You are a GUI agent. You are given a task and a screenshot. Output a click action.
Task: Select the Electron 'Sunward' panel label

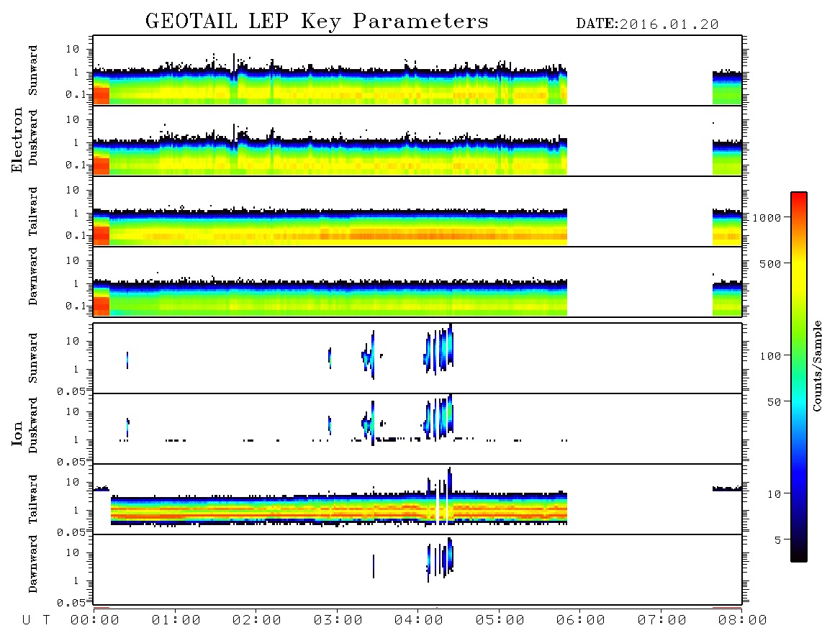pos(33,70)
